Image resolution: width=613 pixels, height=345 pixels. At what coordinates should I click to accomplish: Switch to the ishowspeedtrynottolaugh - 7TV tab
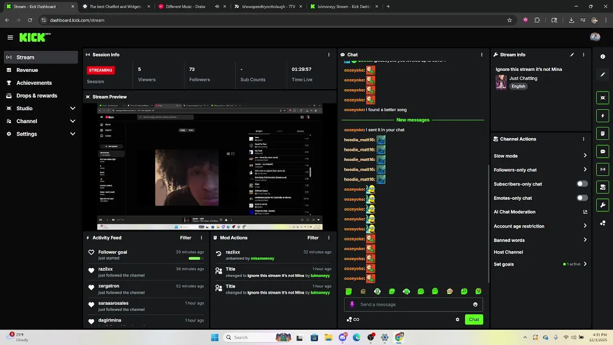[267, 7]
